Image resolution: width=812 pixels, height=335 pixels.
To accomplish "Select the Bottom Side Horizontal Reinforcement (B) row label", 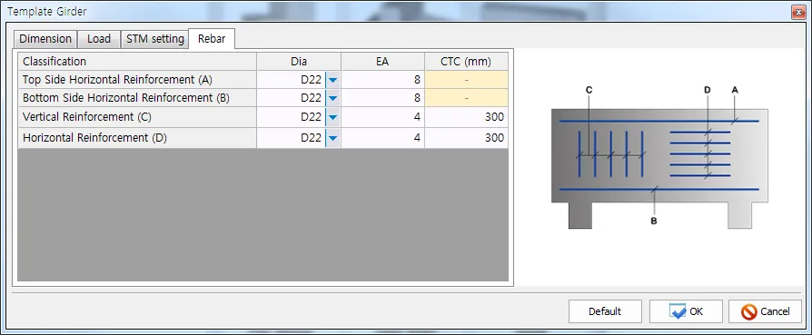I will [137, 98].
